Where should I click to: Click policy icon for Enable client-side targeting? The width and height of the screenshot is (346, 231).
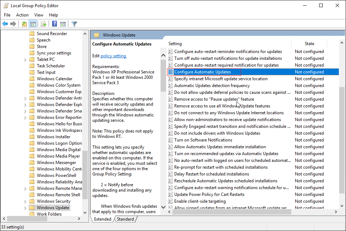click(170, 201)
